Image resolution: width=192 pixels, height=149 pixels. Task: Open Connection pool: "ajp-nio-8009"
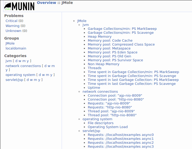[115, 96]
